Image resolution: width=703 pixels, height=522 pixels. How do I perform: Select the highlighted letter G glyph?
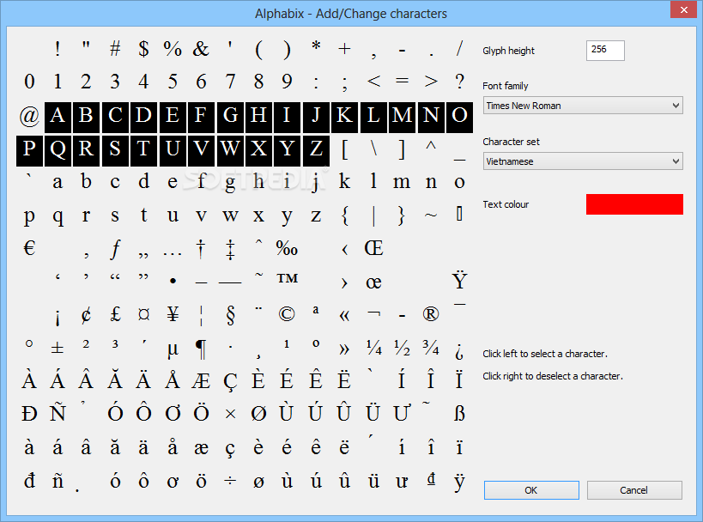[x=229, y=117]
